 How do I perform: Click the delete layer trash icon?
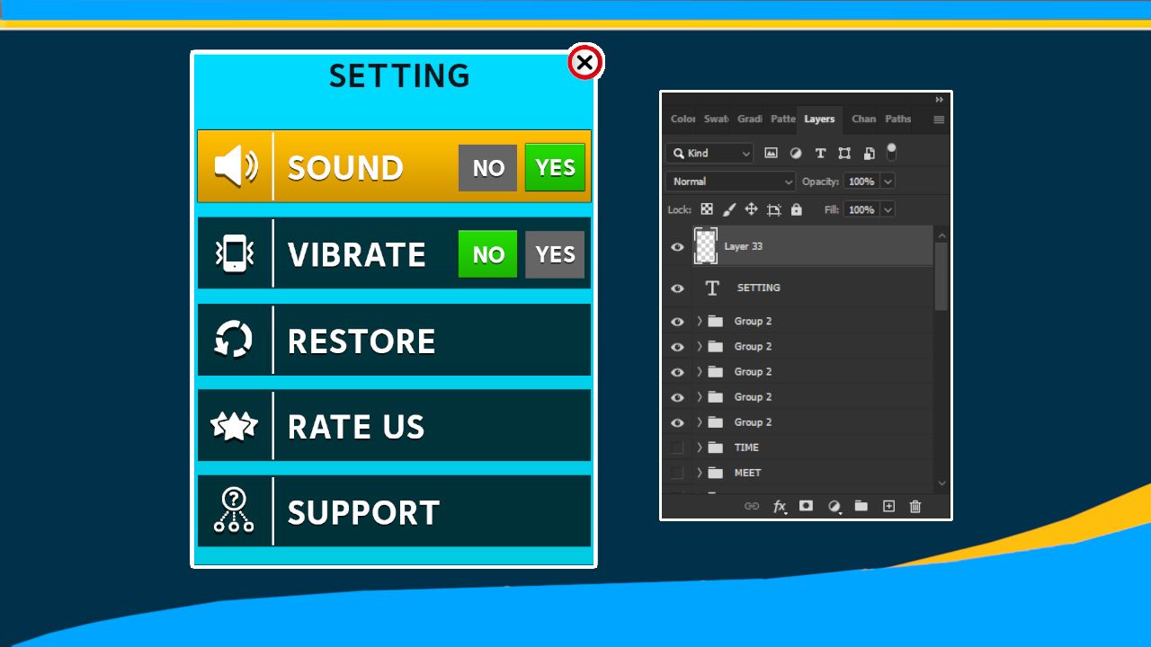coord(915,507)
